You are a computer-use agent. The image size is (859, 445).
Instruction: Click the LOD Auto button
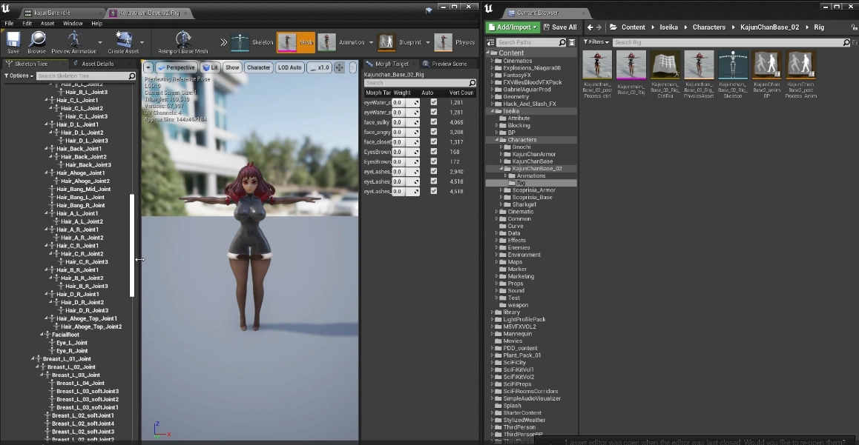coord(289,68)
